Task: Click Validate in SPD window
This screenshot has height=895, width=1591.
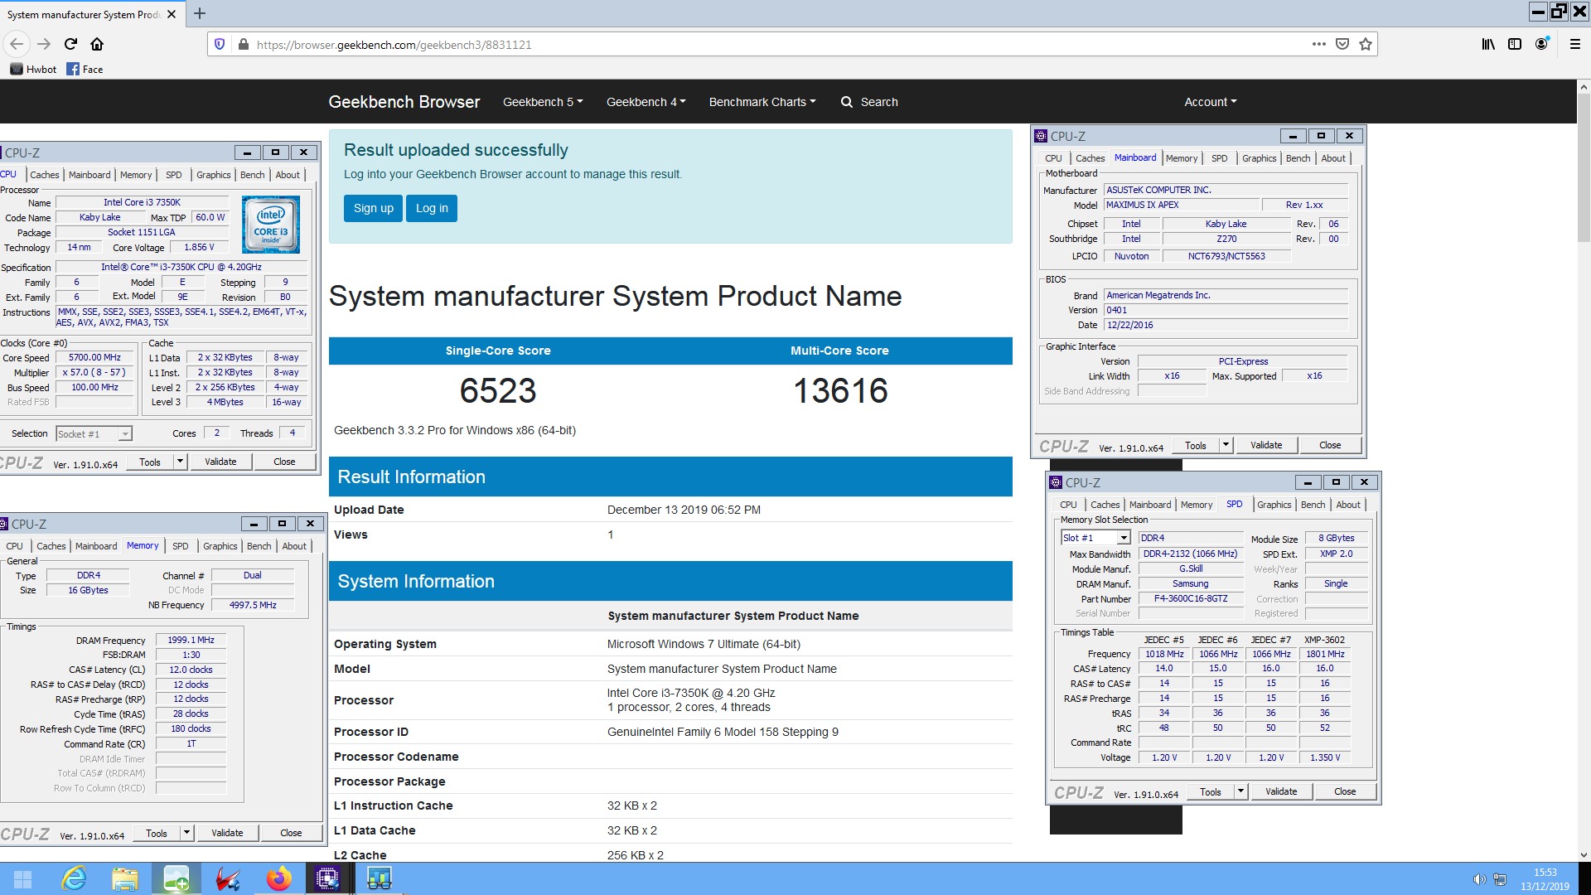Action: click(1281, 791)
